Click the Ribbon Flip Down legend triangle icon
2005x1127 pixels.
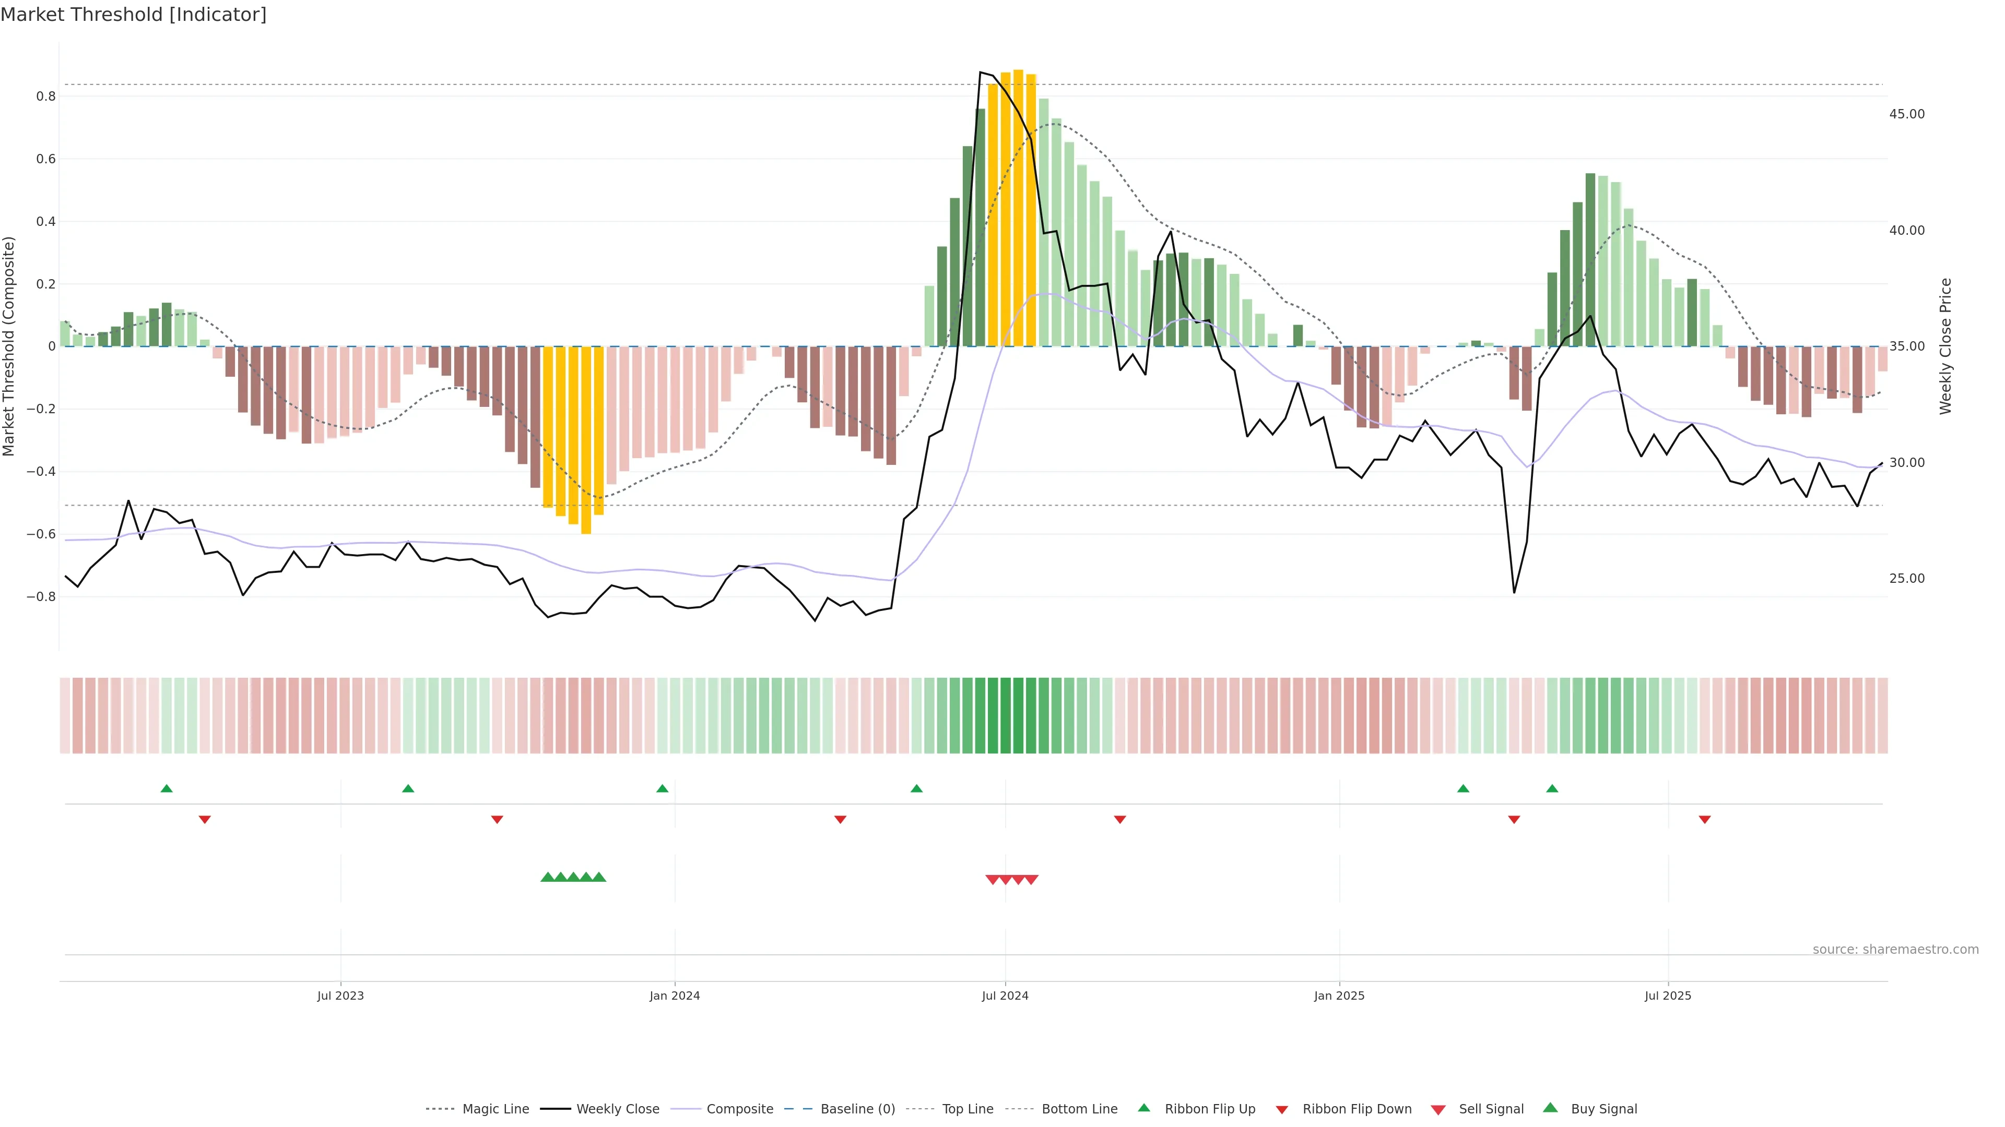click(1282, 1110)
